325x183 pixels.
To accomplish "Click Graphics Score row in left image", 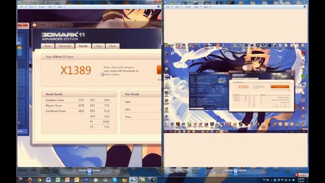I will [65, 100].
